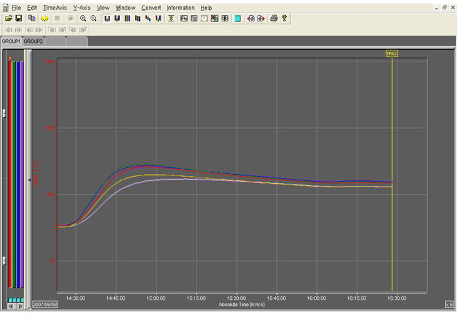
Task: Click the collapse arrow beside the Y-axis
Action: pyautogui.click(x=29, y=180)
